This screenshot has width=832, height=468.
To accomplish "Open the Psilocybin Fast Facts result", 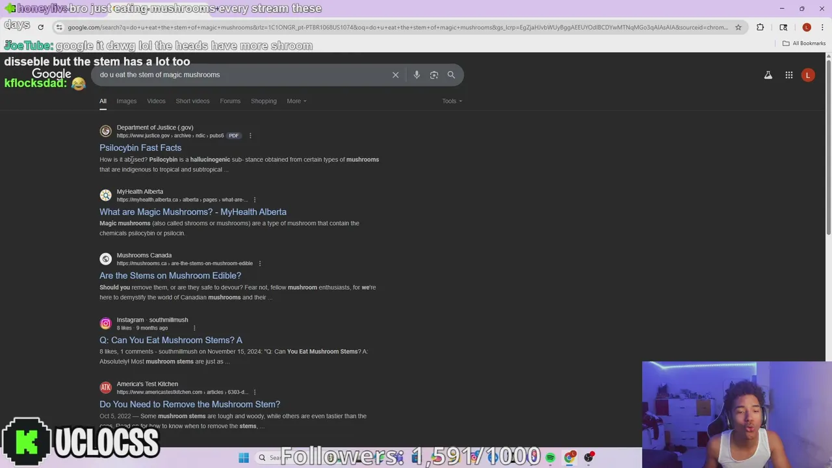I will tap(140, 148).
